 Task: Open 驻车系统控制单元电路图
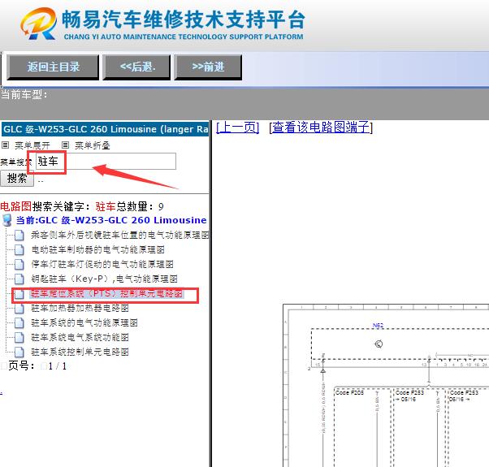(80, 352)
